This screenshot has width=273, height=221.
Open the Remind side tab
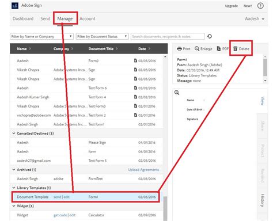[262, 176]
